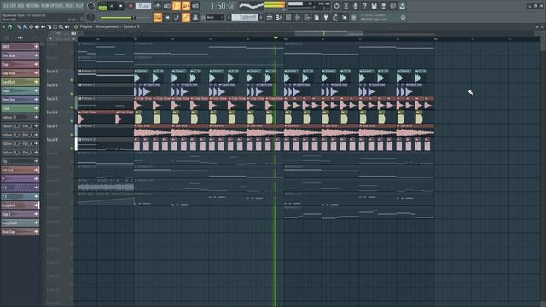Open the browser view icon
This screenshot has width=546, height=307.
point(307,17)
